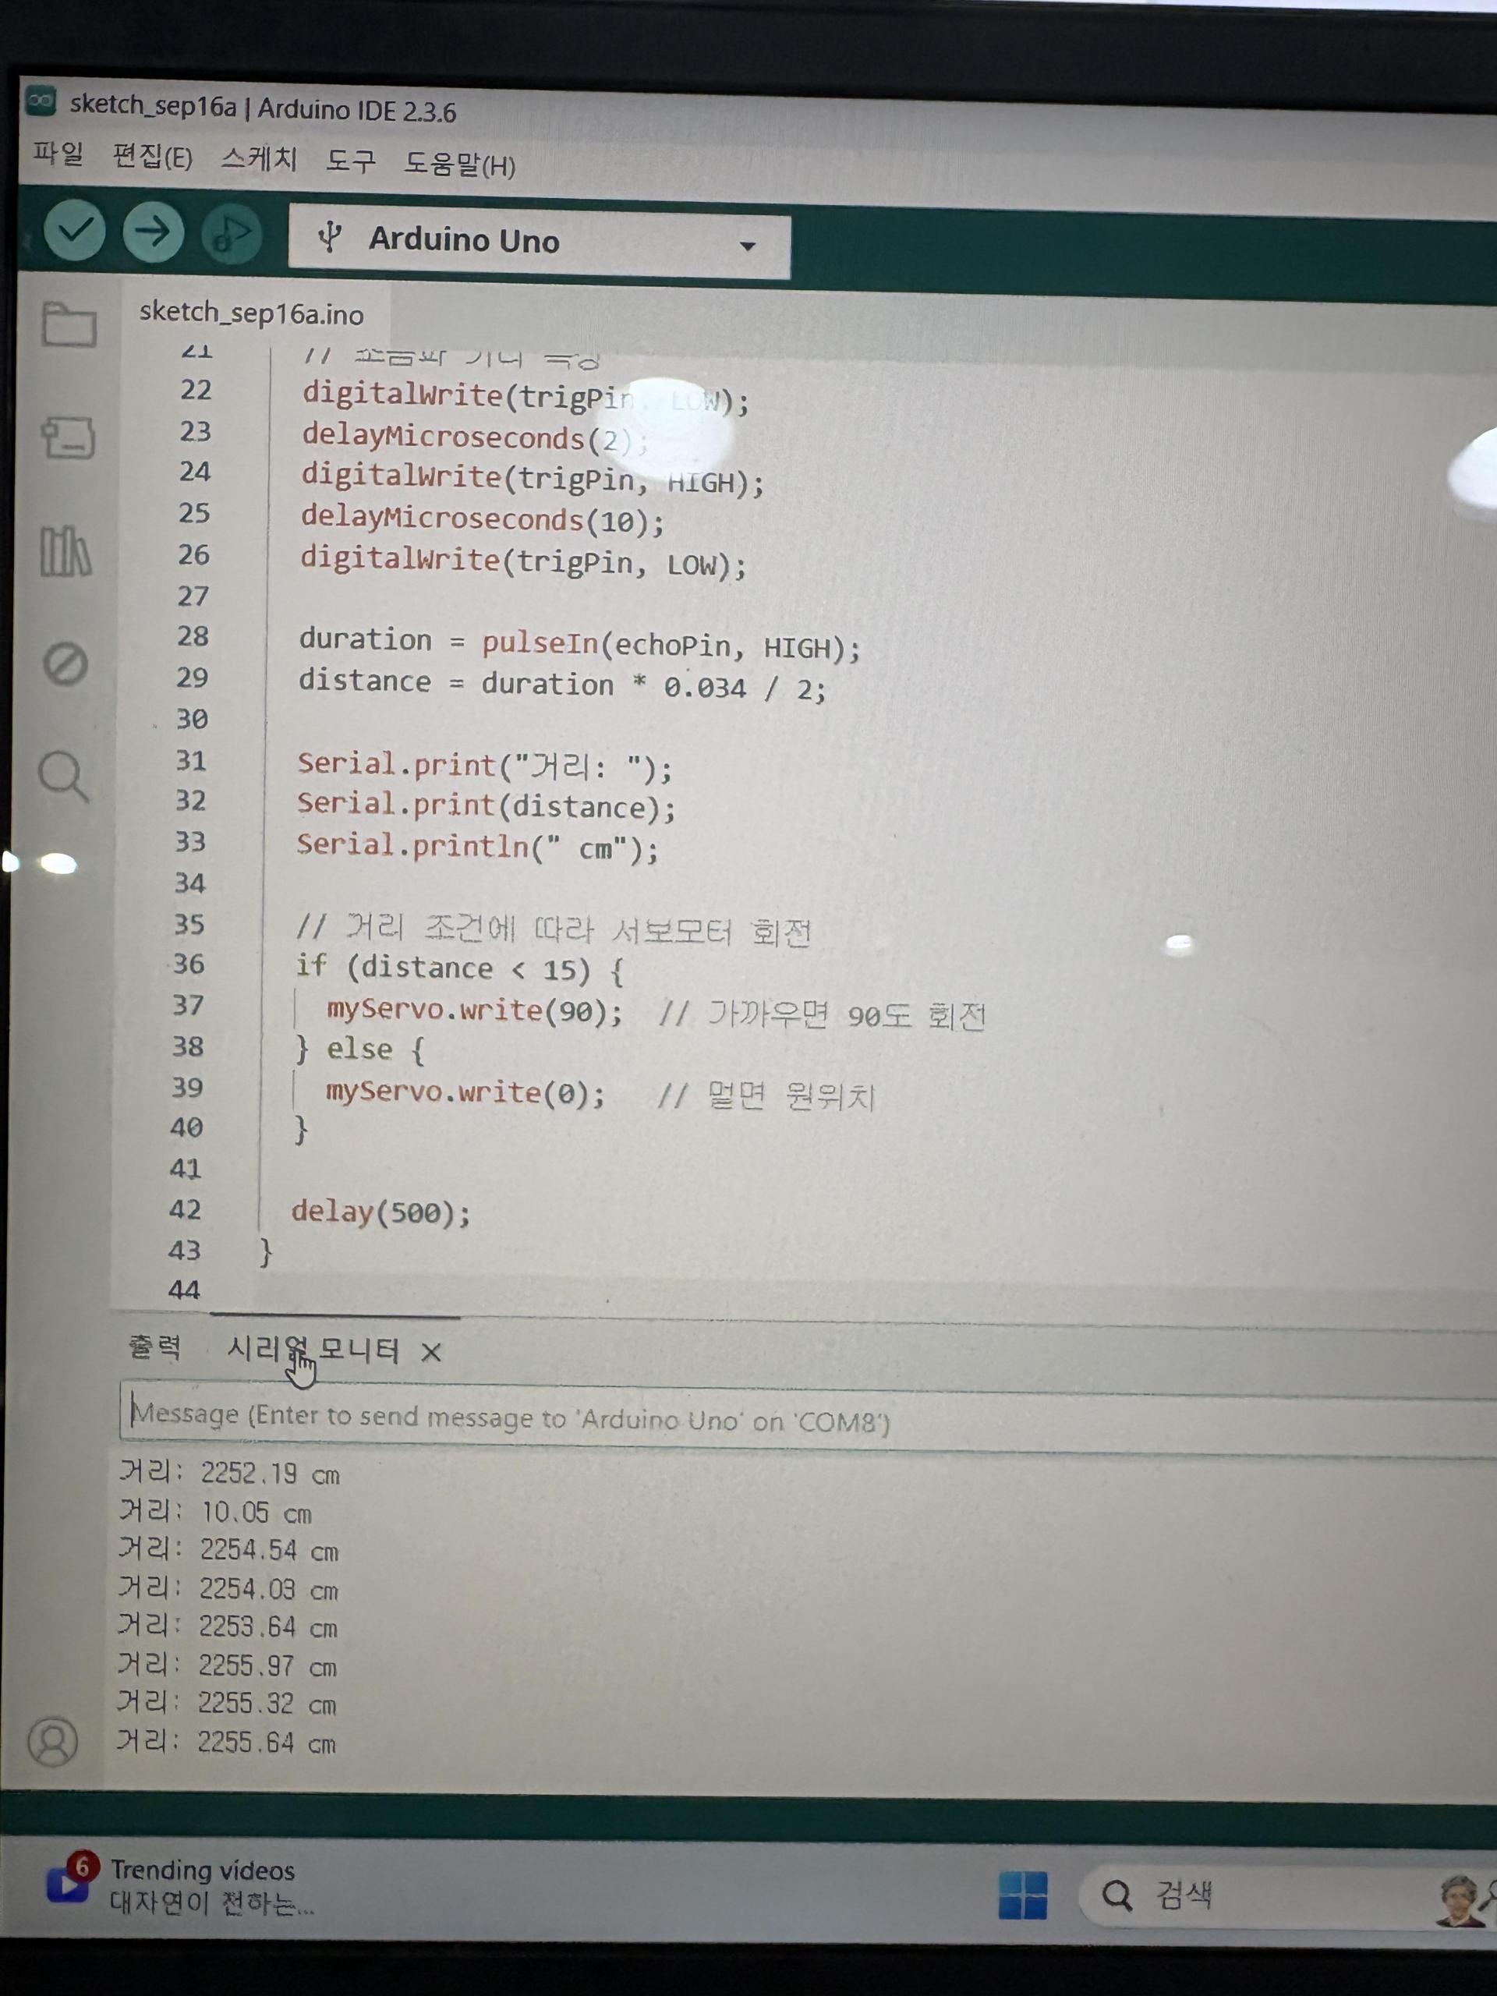Open the Library Manager books icon
Viewport: 1497px width, 1996px height.
(65, 550)
